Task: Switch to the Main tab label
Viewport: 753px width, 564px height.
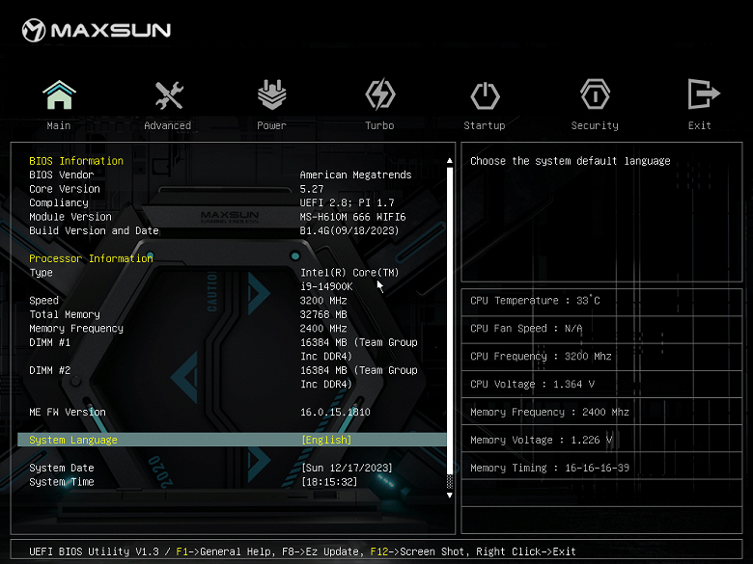Action: pyautogui.click(x=59, y=125)
